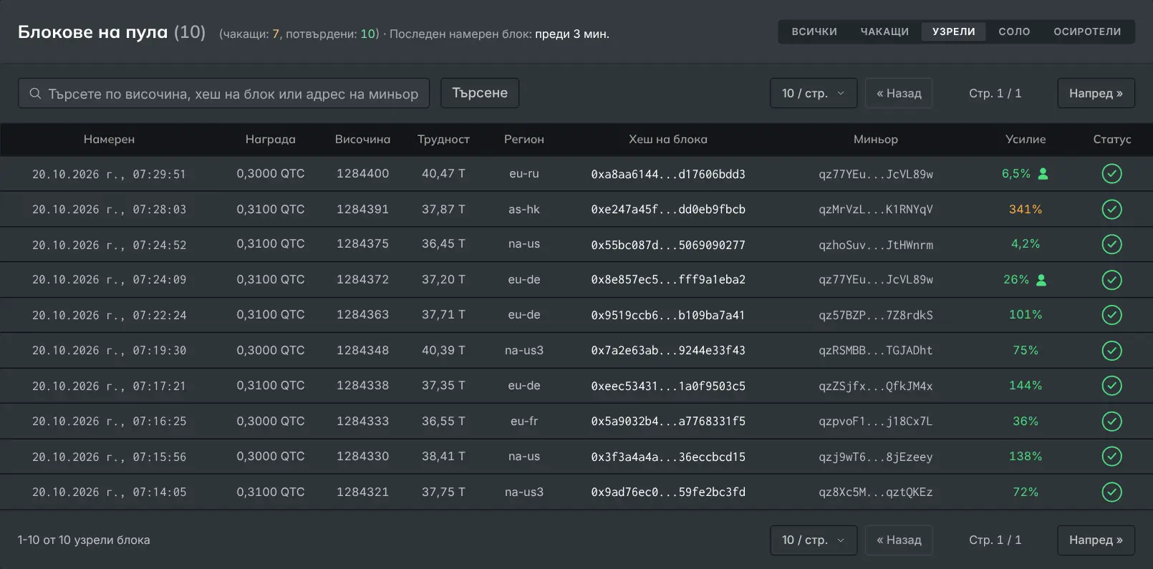
Task: Open block hash 0xa8aa6144...d17606bdd3
Action: point(668,174)
